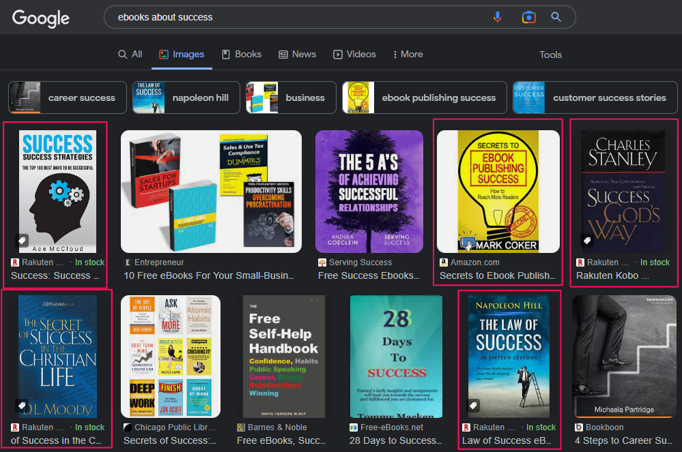Click the voice search microphone icon
This screenshot has width=682, height=452.
pos(498,17)
